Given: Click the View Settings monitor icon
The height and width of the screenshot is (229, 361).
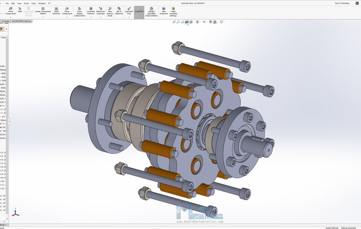Looking at the screenshot, I should [x=221, y=22].
